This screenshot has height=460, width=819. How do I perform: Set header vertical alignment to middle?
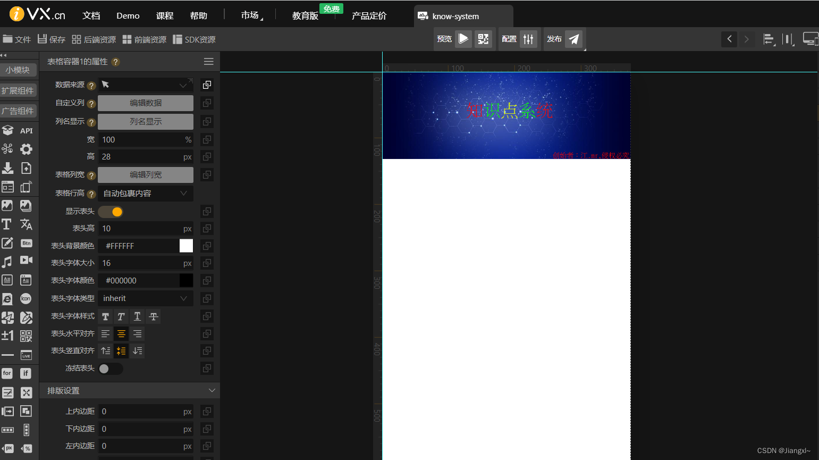point(121,351)
